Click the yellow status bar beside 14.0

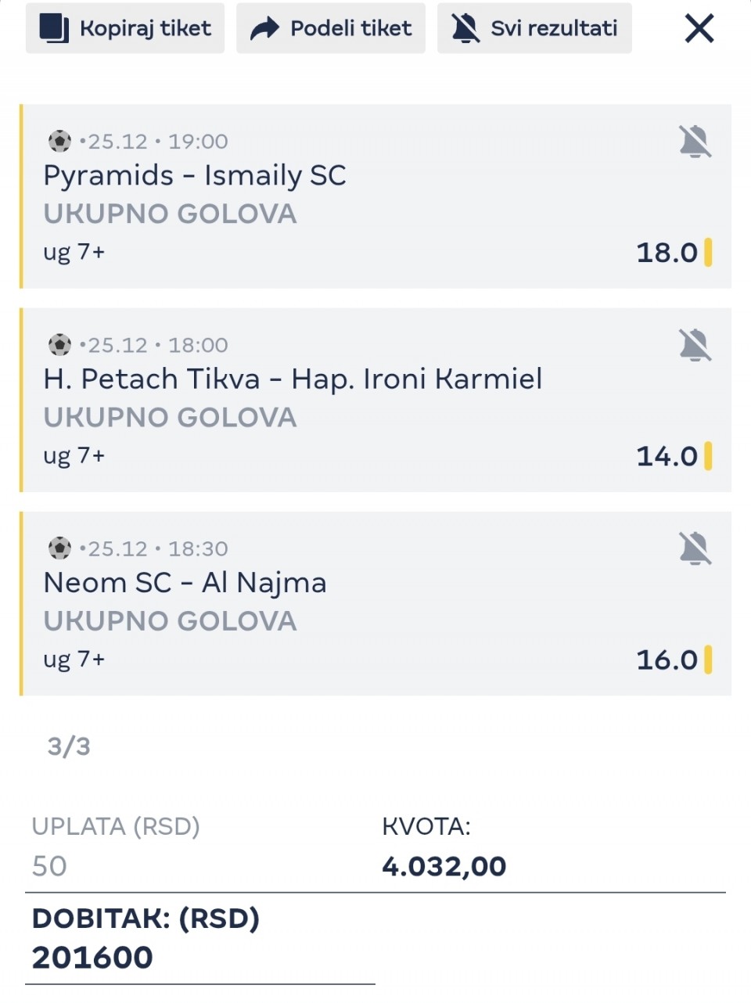708,456
